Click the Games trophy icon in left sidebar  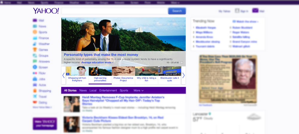click(35, 50)
